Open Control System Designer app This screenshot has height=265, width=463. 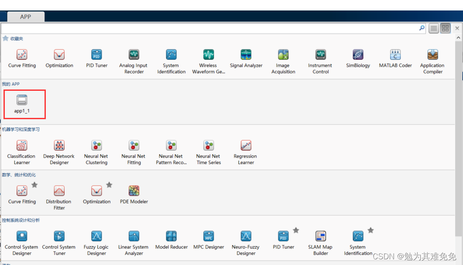click(22, 243)
